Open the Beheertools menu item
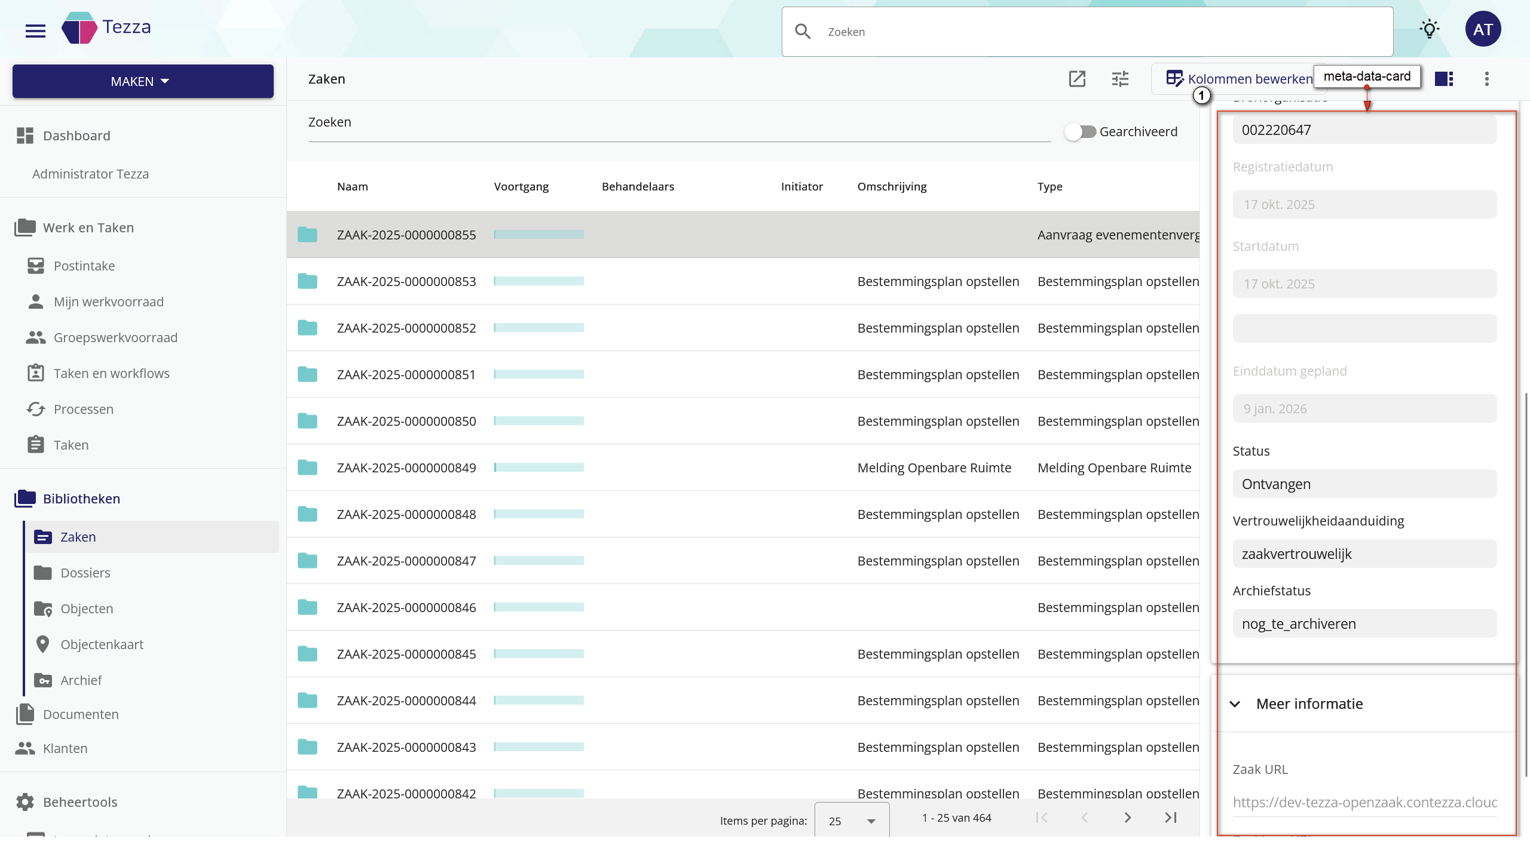 (80, 802)
